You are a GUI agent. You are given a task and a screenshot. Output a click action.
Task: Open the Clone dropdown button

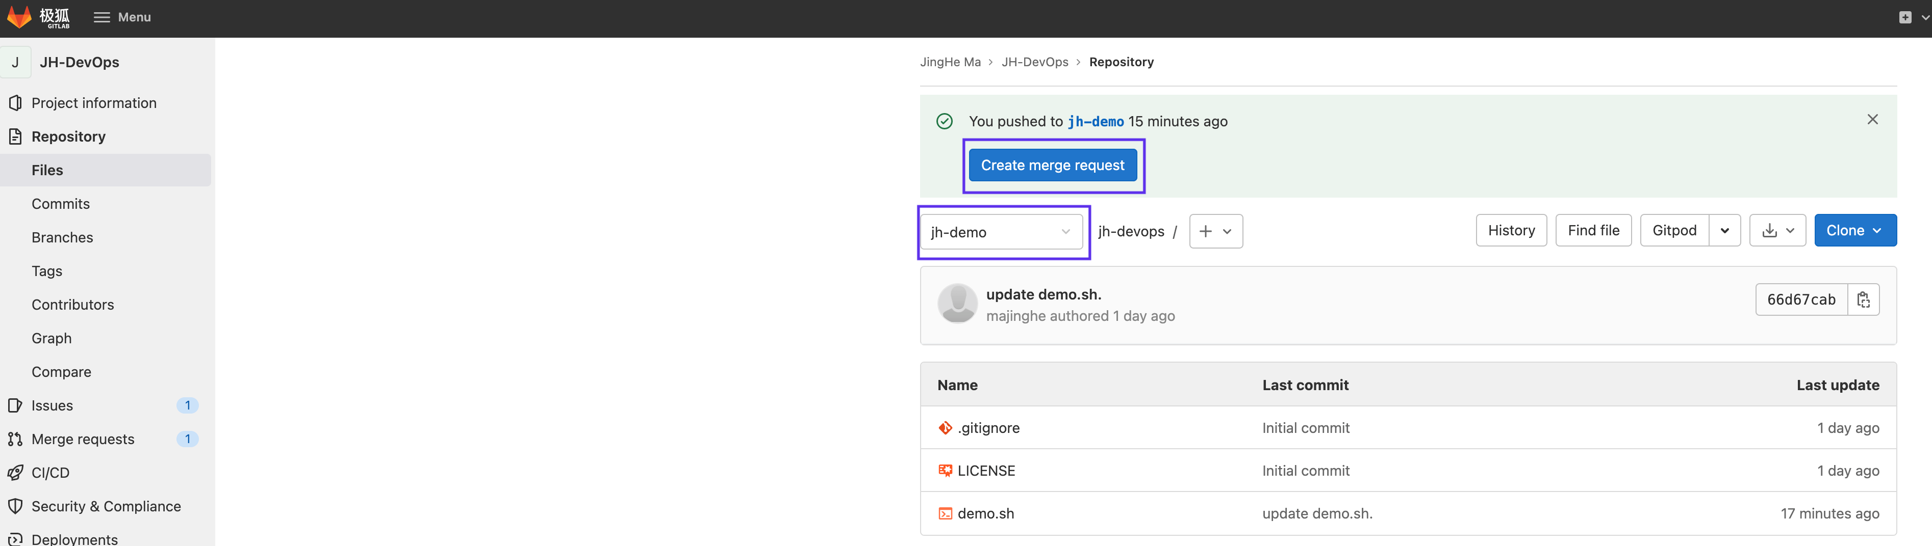tap(1854, 231)
